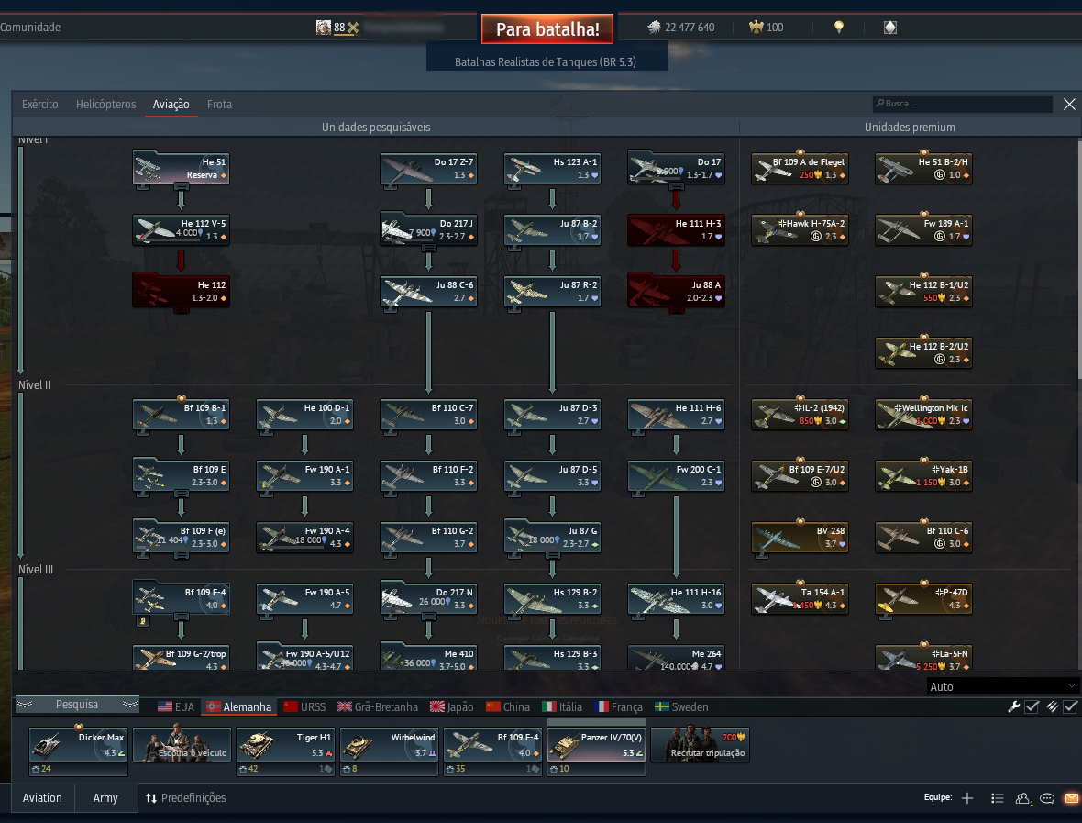Click the ammo auto-refill icon

click(x=1052, y=706)
